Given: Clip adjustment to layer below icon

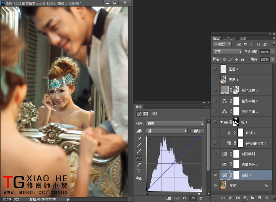Looking at the screenshot, I should (x=168, y=198).
